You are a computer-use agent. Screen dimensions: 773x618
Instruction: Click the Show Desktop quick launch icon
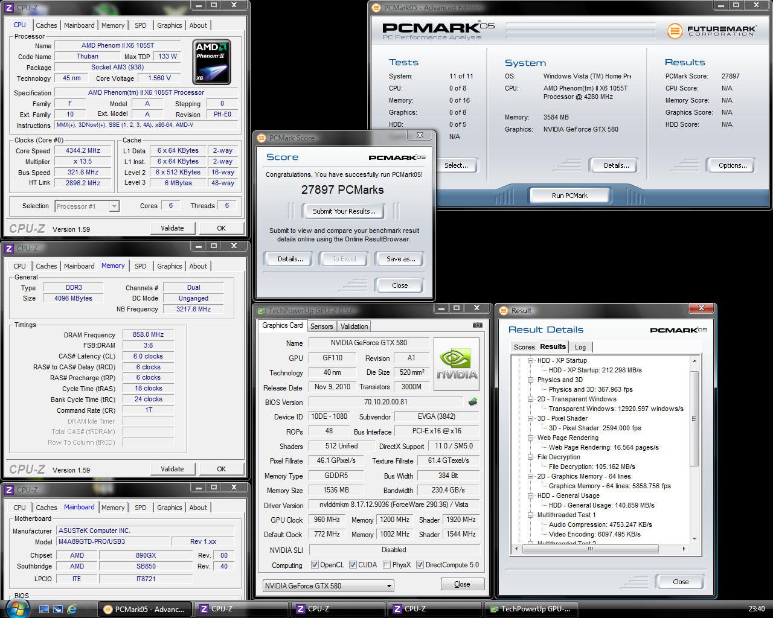pos(44,609)
